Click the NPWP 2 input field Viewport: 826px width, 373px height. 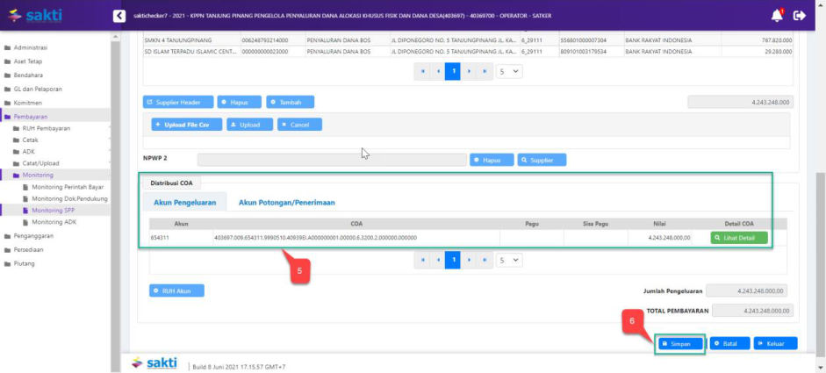pyautogui.click(x=331, y=160)
